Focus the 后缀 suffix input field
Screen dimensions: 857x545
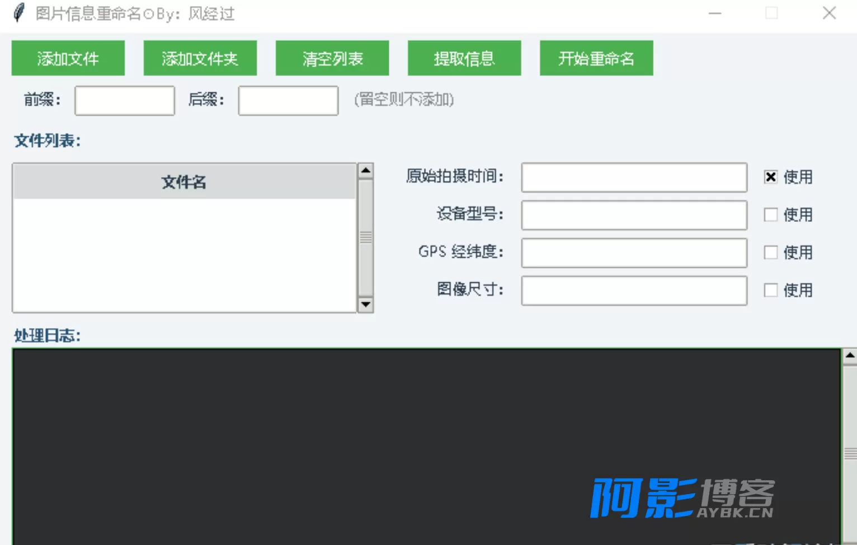tap(288, 101)
